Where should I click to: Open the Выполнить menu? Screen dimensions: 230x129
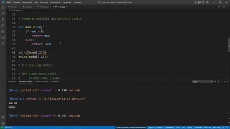pos(55,3)
